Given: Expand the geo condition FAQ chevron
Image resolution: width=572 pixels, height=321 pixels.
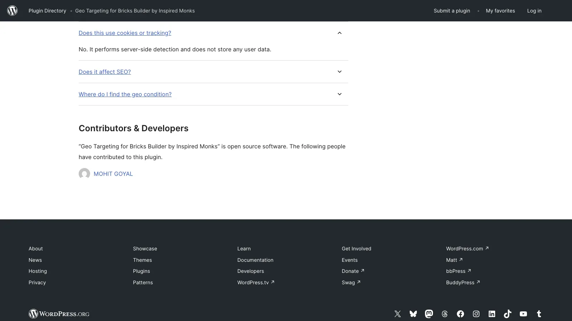Looking at the screenshot, I should click(x=340, y=94).
